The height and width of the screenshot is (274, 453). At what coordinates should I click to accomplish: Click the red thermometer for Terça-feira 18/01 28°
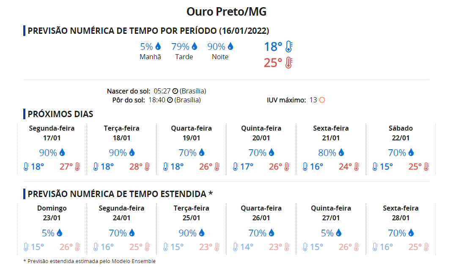click(147, 167)
